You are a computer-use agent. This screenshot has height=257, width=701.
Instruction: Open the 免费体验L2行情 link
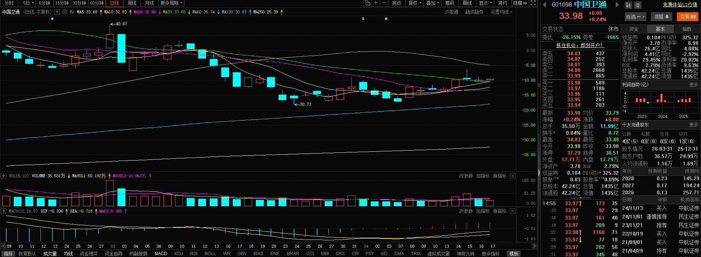tap(680, 5)
